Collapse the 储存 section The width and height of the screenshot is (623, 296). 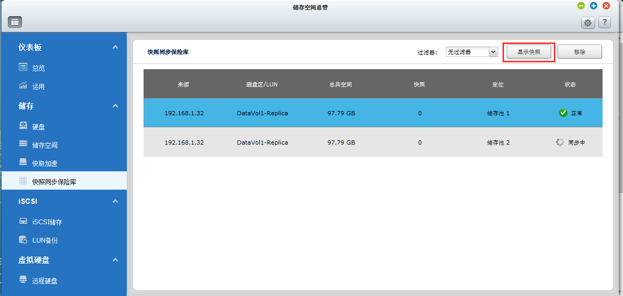115,106
